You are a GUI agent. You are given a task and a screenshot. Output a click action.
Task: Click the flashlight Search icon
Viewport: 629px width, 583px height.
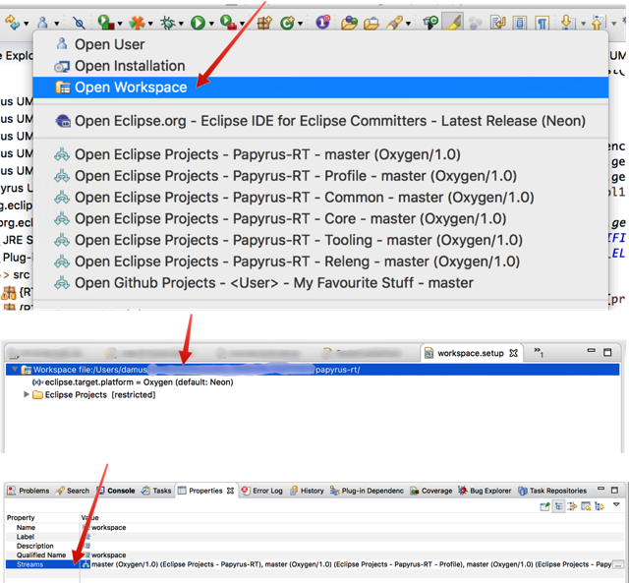pyautogui.click(x=394, y=23)
